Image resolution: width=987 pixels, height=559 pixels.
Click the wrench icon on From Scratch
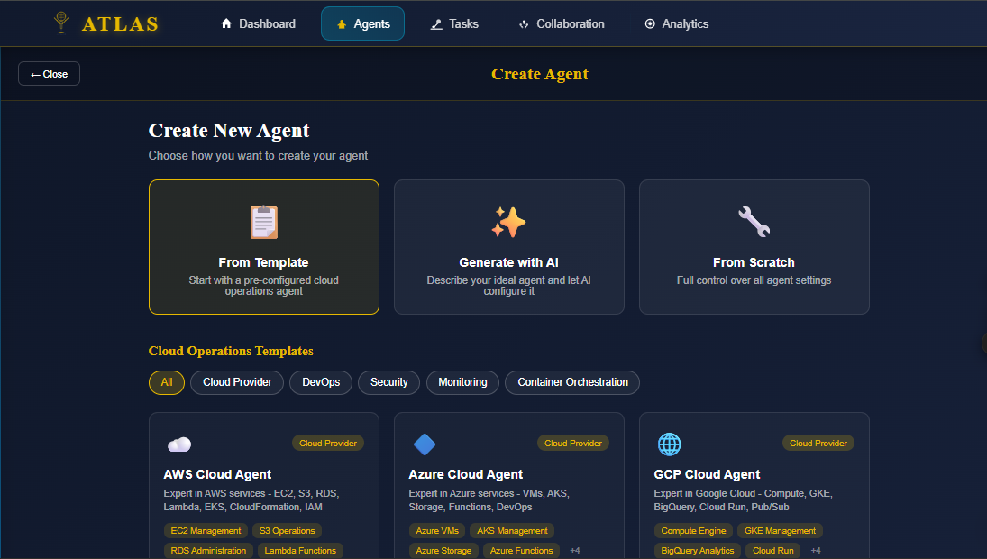754,222
